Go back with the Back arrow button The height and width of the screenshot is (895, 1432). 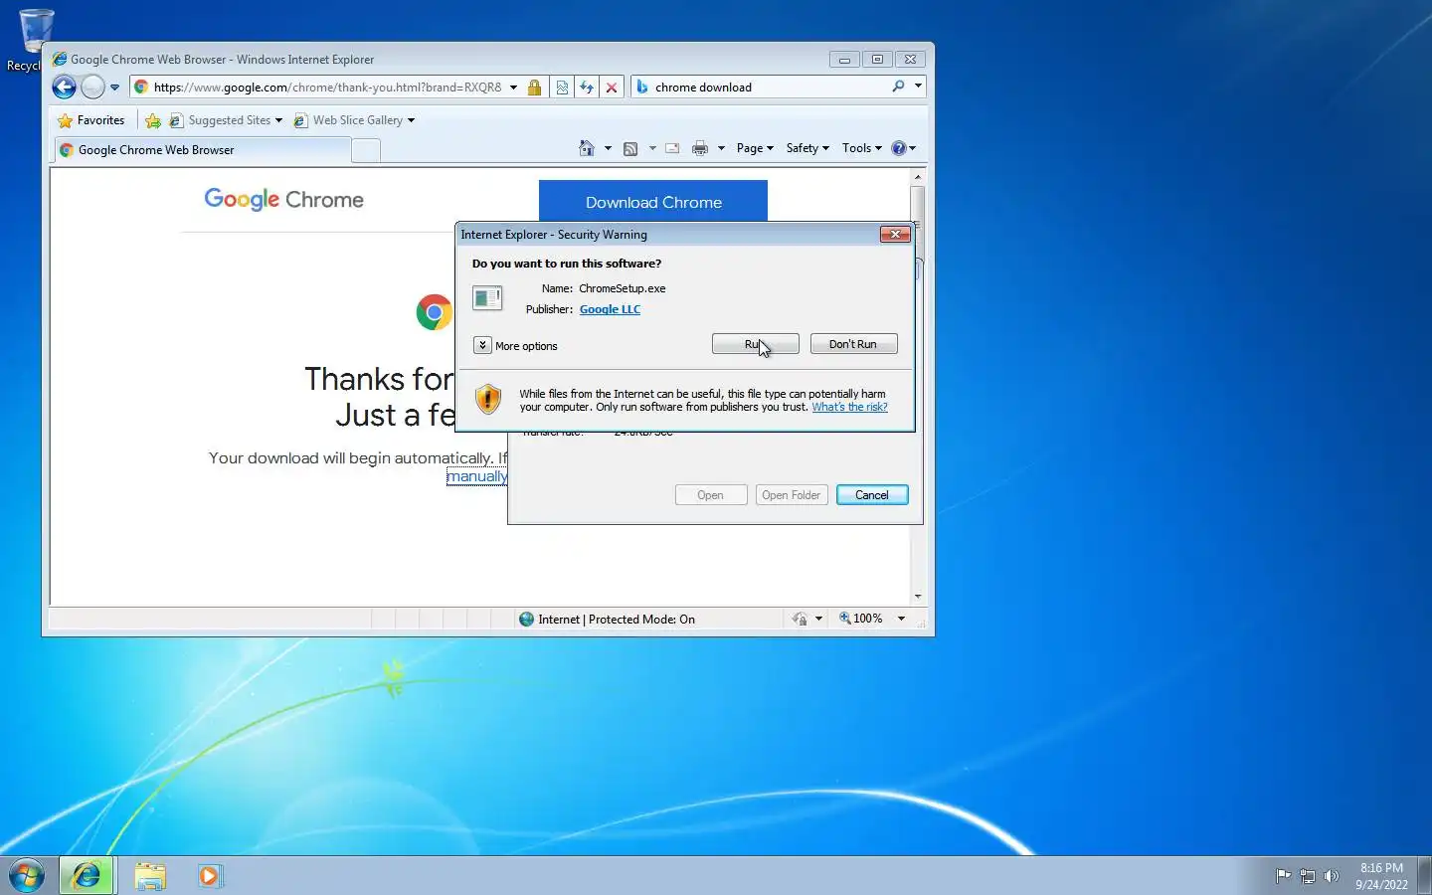64,88
